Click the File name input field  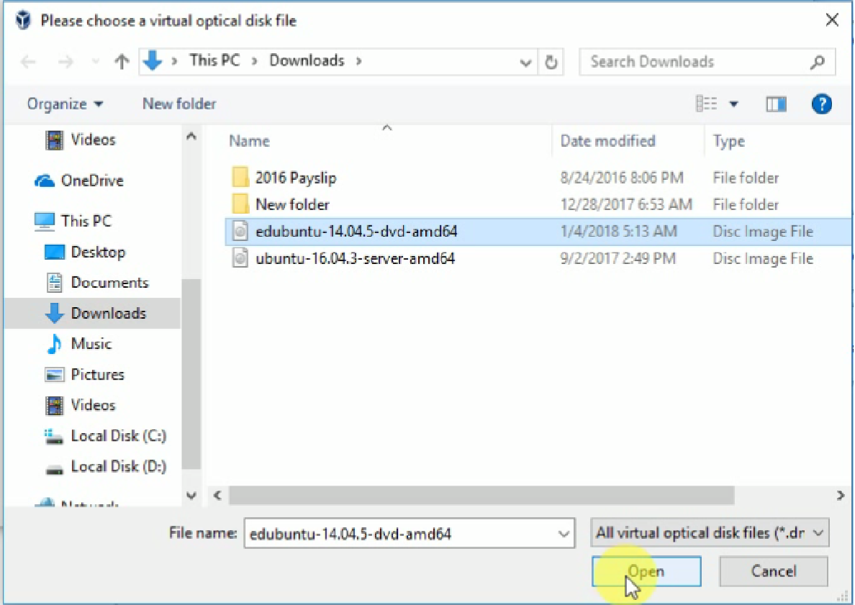(401, 534)
